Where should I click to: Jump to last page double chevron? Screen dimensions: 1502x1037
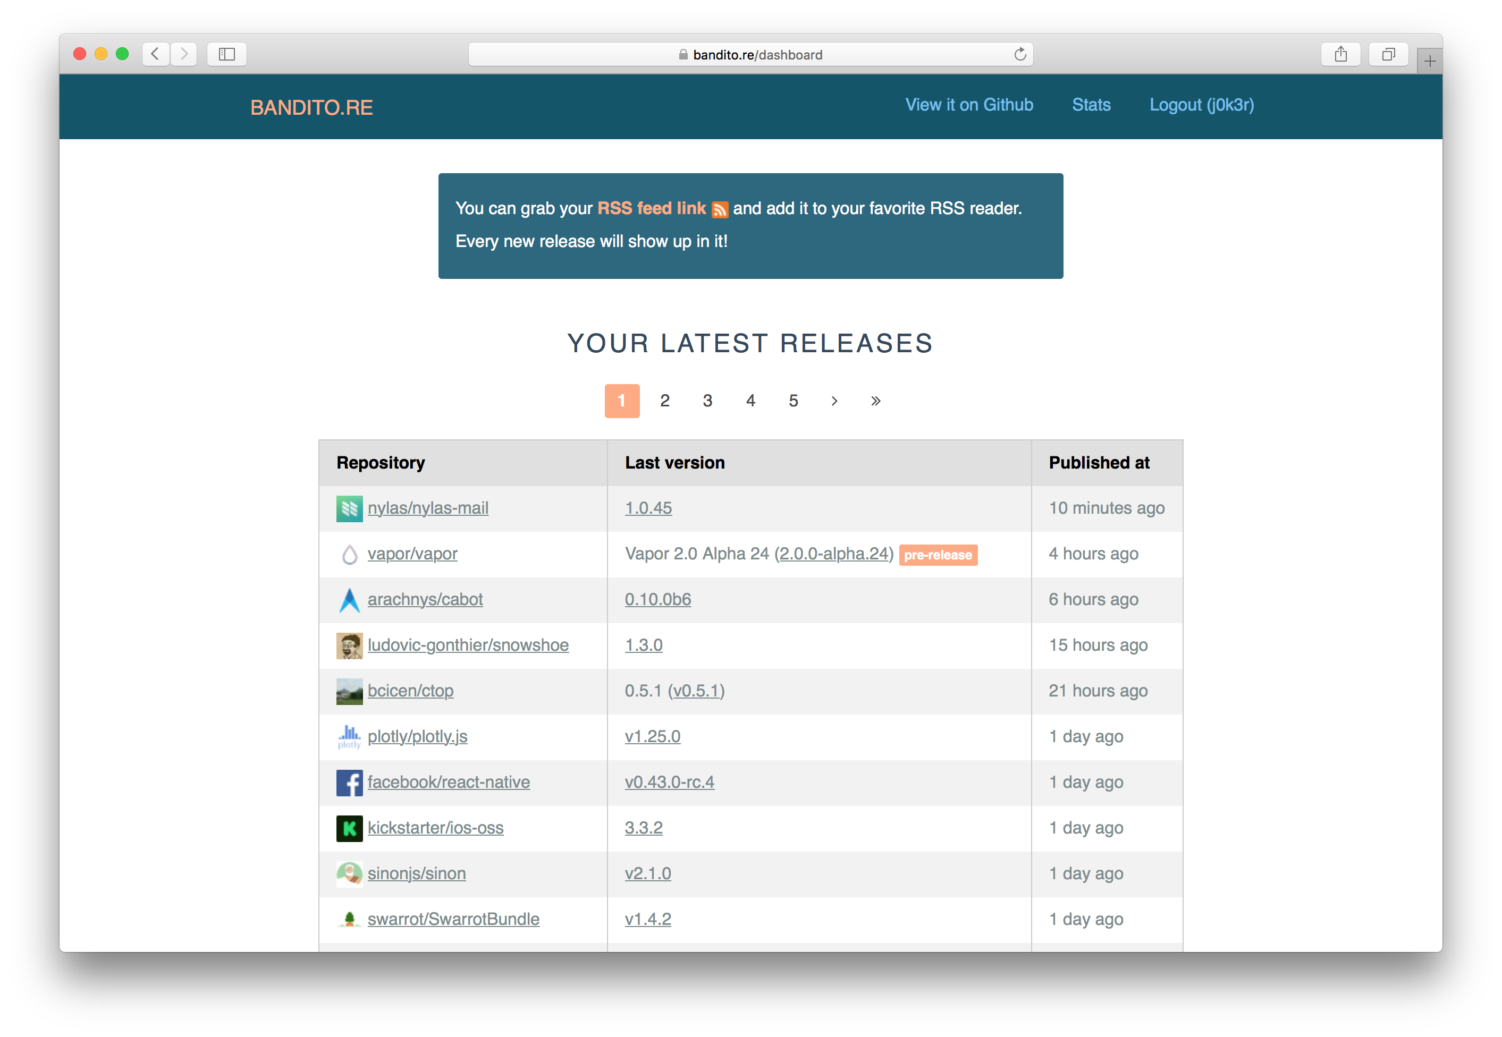tap(875, 401)
